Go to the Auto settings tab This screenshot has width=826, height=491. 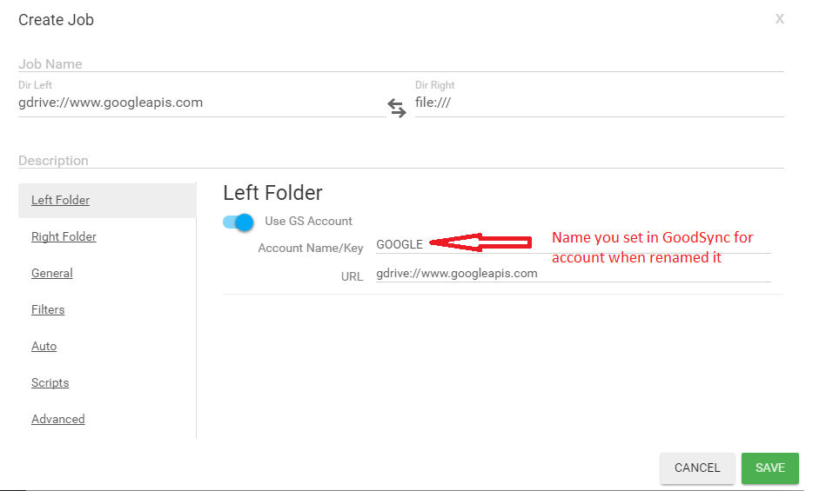click(x=44, y=346)
